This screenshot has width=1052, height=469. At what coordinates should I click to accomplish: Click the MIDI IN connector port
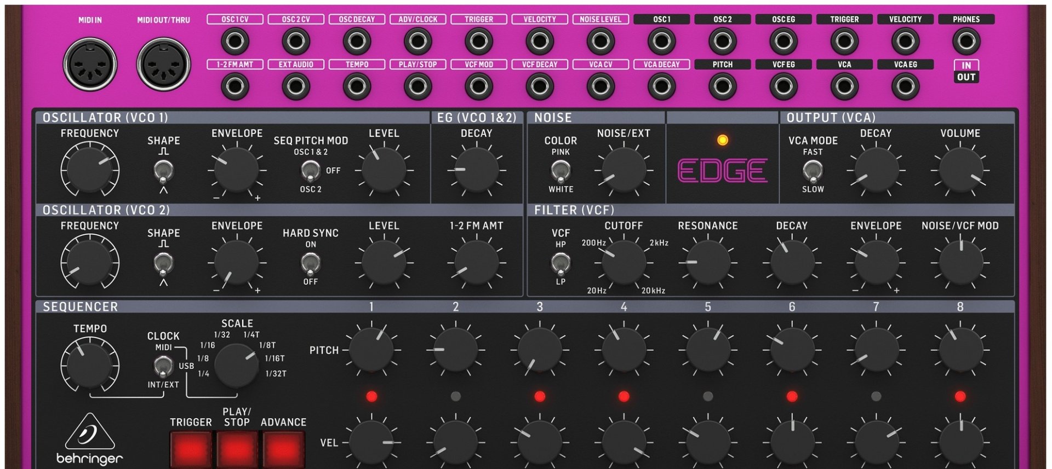pyautogui.click(x=90, y=64)
